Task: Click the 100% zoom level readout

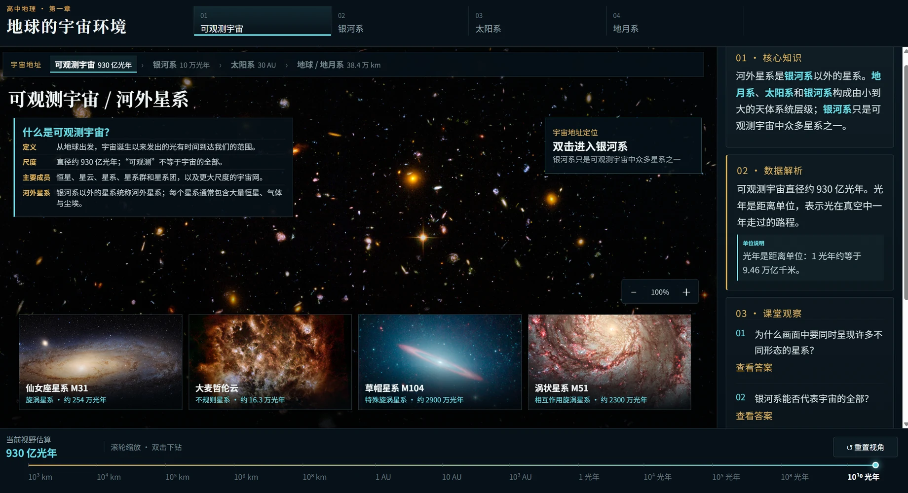Action: [660, 292]
